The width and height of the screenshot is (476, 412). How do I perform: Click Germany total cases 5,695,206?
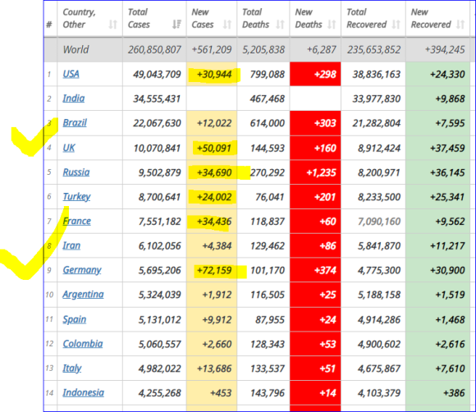(160, 270)
